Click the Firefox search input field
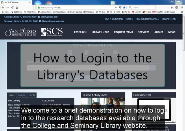185x131 pixels. click(142, 7)
